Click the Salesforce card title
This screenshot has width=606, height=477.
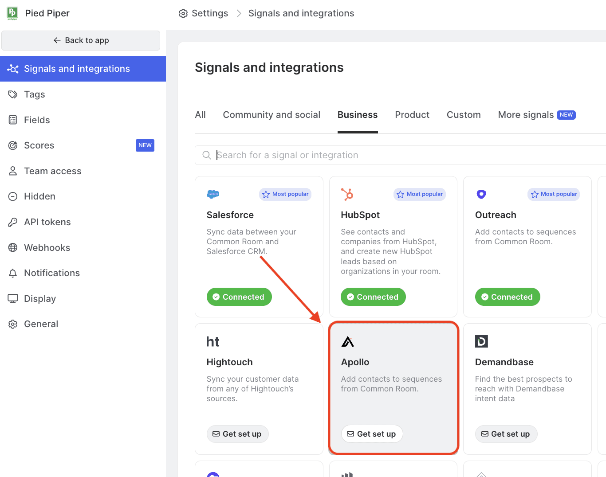pyautogui.click(x=230, y=215)
